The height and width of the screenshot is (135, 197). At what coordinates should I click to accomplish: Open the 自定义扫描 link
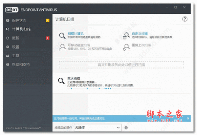coord(140,34)
